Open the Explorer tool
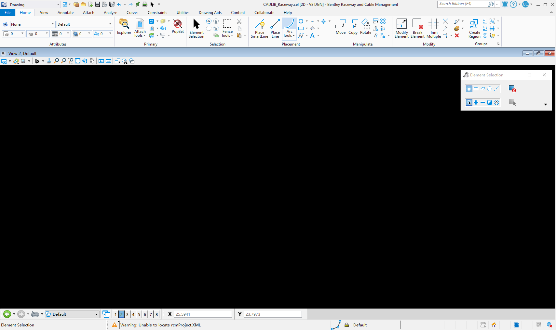556x330 pixels. click(x=124, y=27)
